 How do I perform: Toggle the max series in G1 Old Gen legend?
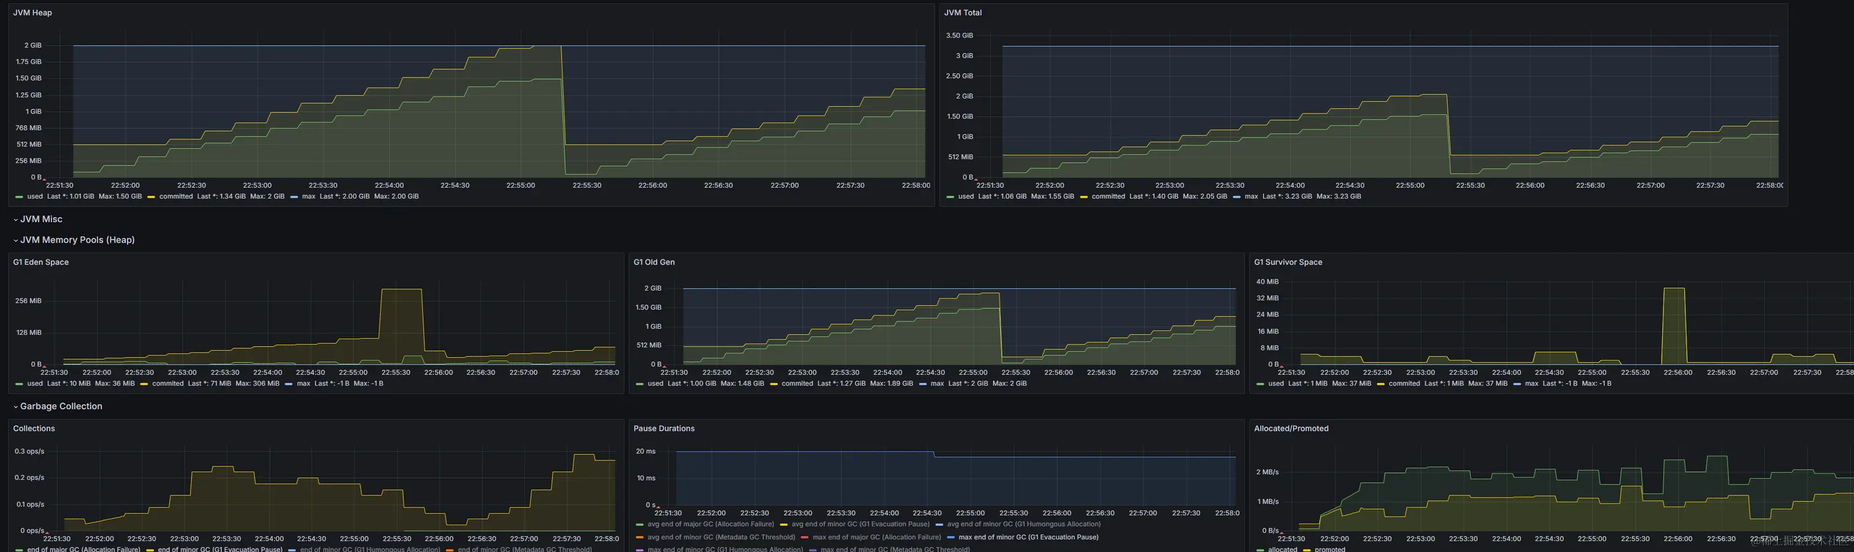[x=937, y=384]
